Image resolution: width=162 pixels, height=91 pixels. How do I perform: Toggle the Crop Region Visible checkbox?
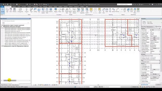[x=151, y=66]
